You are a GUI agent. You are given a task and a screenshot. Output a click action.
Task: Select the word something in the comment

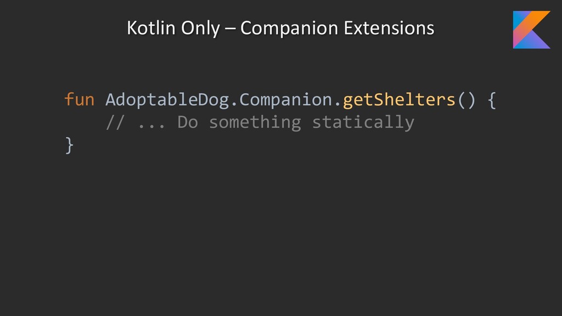tap(255, 123)
